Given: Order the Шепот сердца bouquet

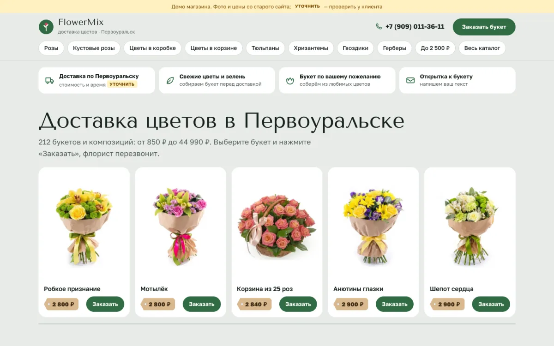Looking at the screenshot, I should click(491, 304).
